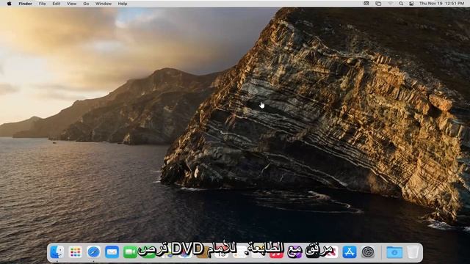
Task: Open the Apple menu
Action: pyautogui.click(x=9, y=4)
